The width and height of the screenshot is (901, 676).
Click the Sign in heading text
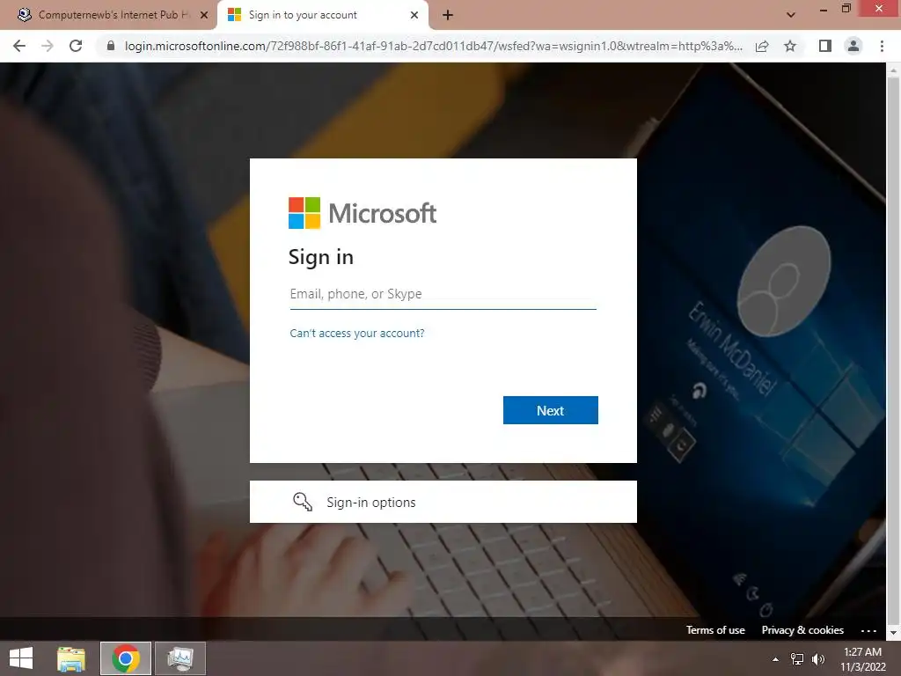320,257
